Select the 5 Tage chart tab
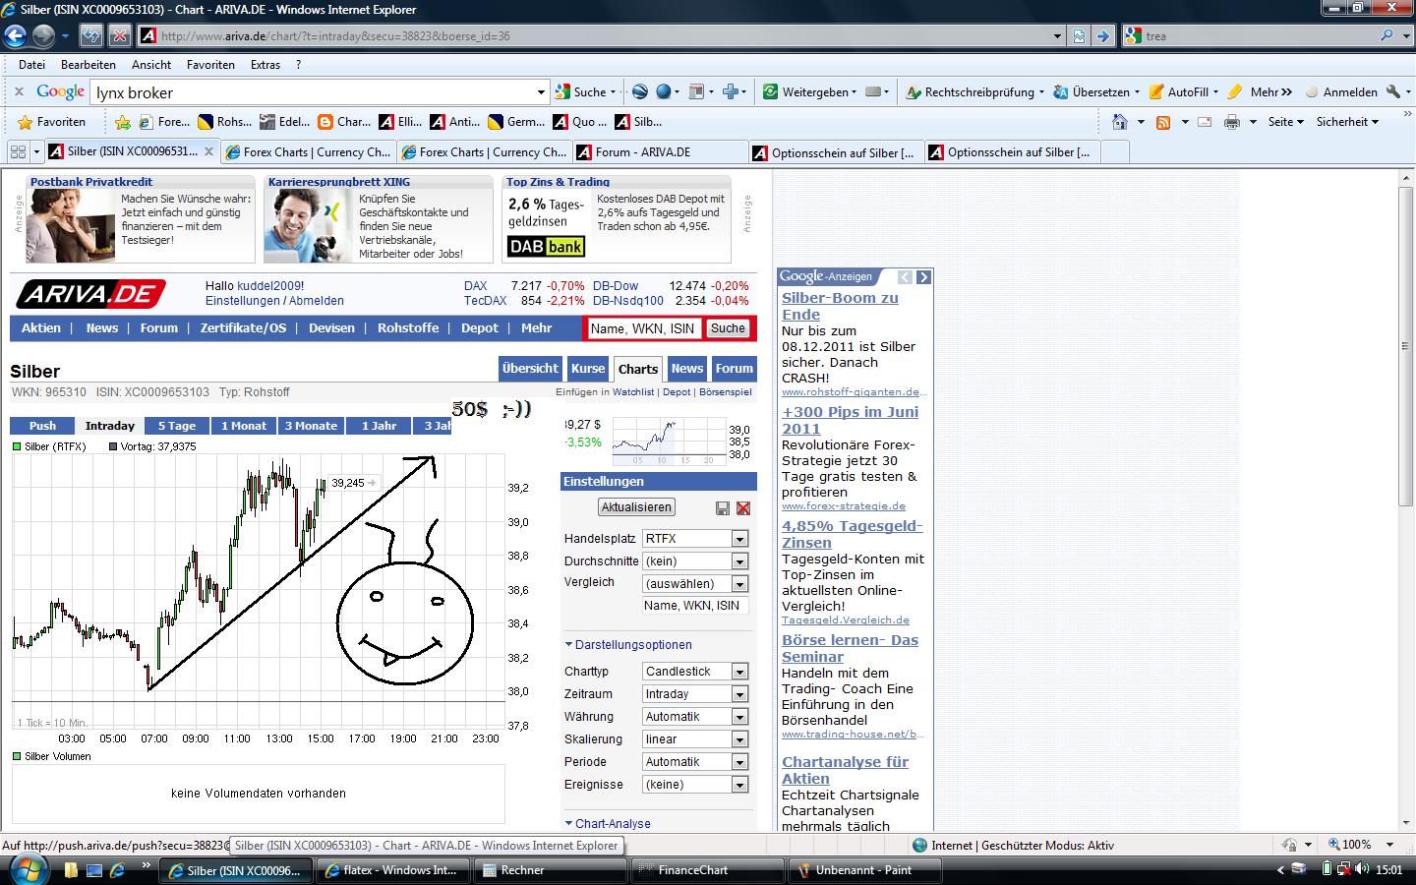The height and width of the screenshot is (885, 1416). pyautogui.click(x=177, y=426)
